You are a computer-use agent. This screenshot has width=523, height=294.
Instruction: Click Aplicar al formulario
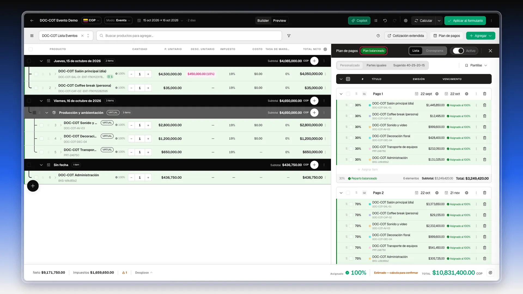click(465, 21)
